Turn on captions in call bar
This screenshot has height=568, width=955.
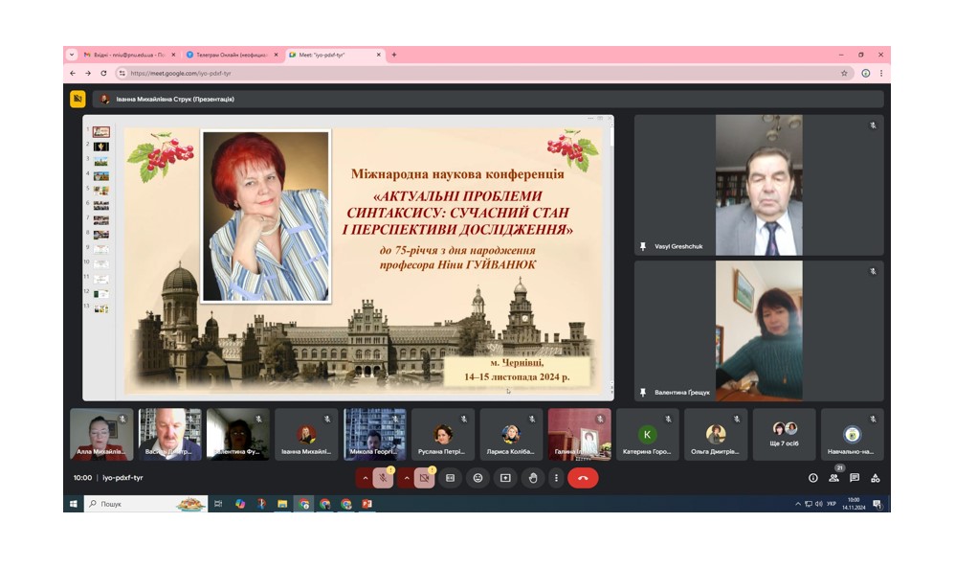450,478
